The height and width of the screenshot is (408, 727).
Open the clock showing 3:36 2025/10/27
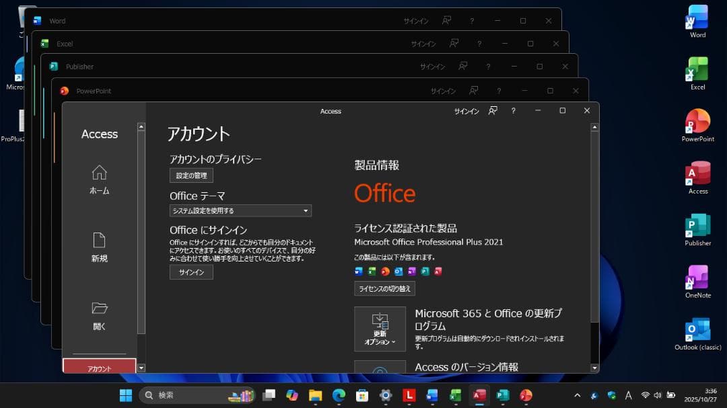pos(700,395)
